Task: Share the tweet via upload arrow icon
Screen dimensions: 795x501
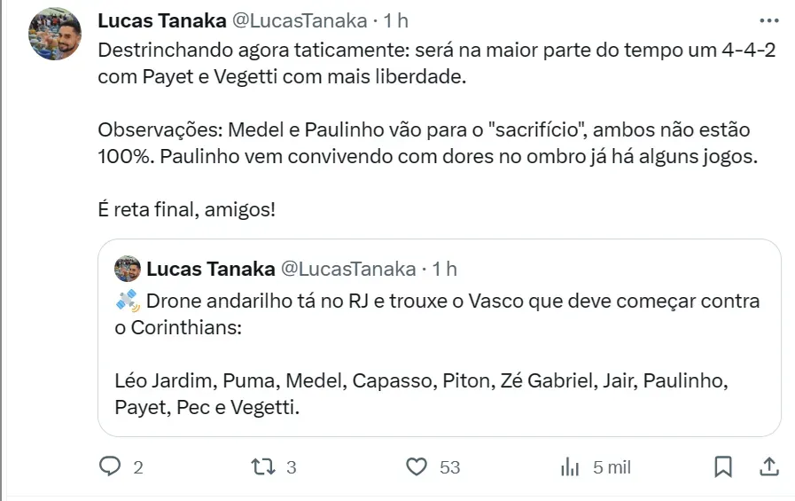Action: point(770,466)
